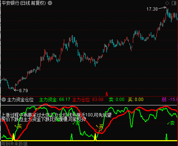
Task: Click the diamond icon at top right
Action: (167, 3)
